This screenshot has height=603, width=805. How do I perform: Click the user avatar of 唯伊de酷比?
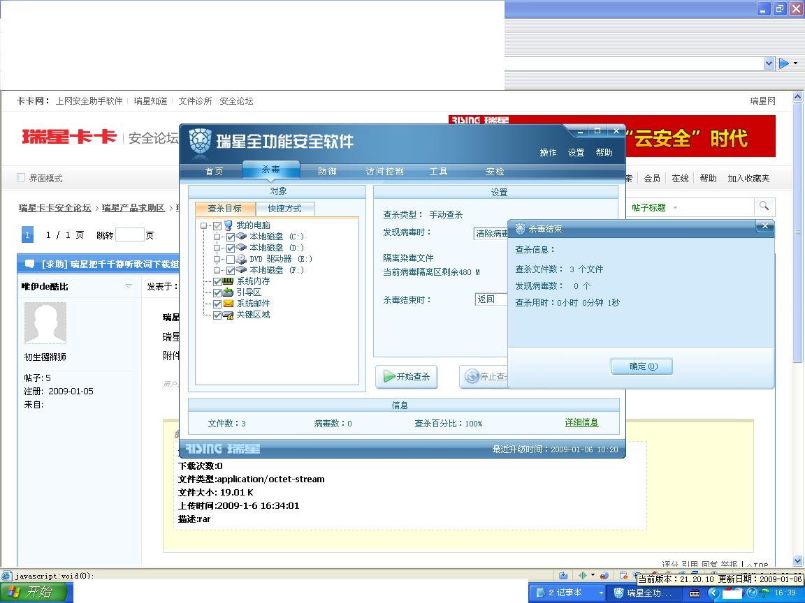click(45, 323)
